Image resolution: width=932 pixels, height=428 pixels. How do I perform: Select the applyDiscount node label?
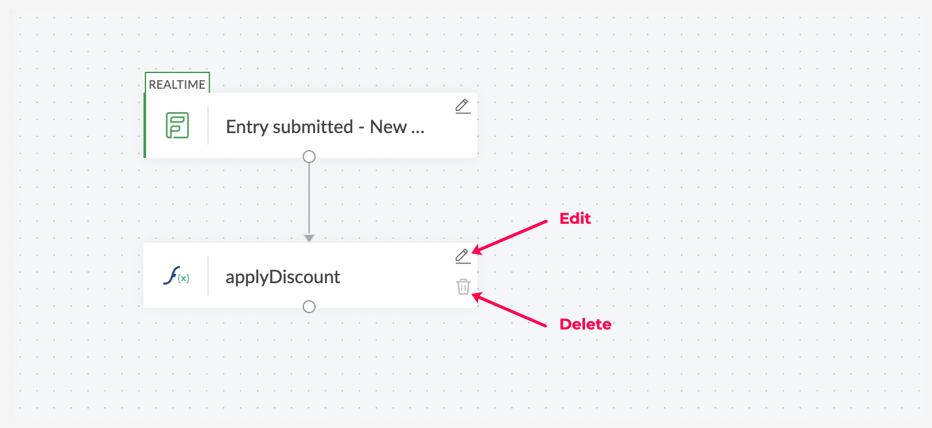[x=282, y=277]
